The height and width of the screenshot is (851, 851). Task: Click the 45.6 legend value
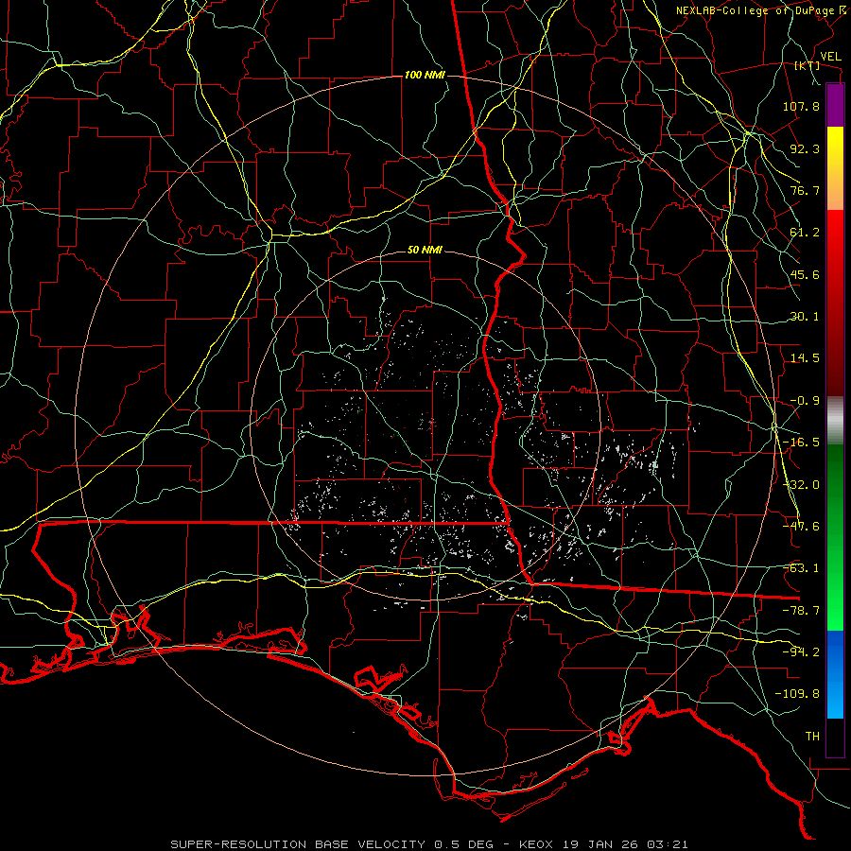805,274
